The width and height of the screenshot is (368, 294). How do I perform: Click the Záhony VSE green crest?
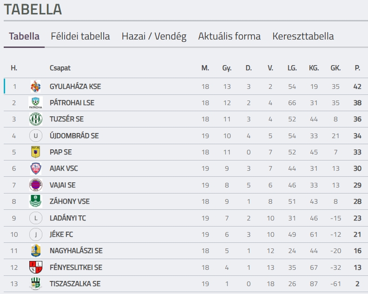36,201
